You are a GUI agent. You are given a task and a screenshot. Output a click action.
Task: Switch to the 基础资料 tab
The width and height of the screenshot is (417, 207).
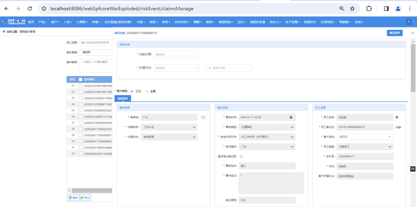click(x=122, y=99)
